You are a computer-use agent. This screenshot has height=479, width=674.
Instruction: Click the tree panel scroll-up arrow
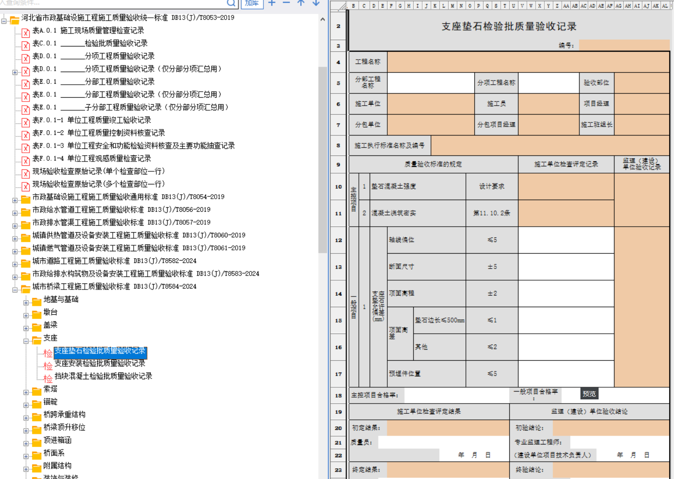(x=323, y=20)
